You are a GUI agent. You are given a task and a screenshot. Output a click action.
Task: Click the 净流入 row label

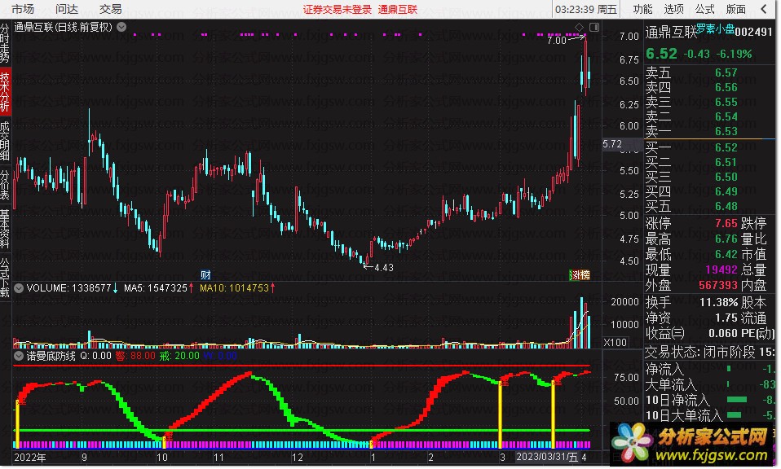click(665, 369)
